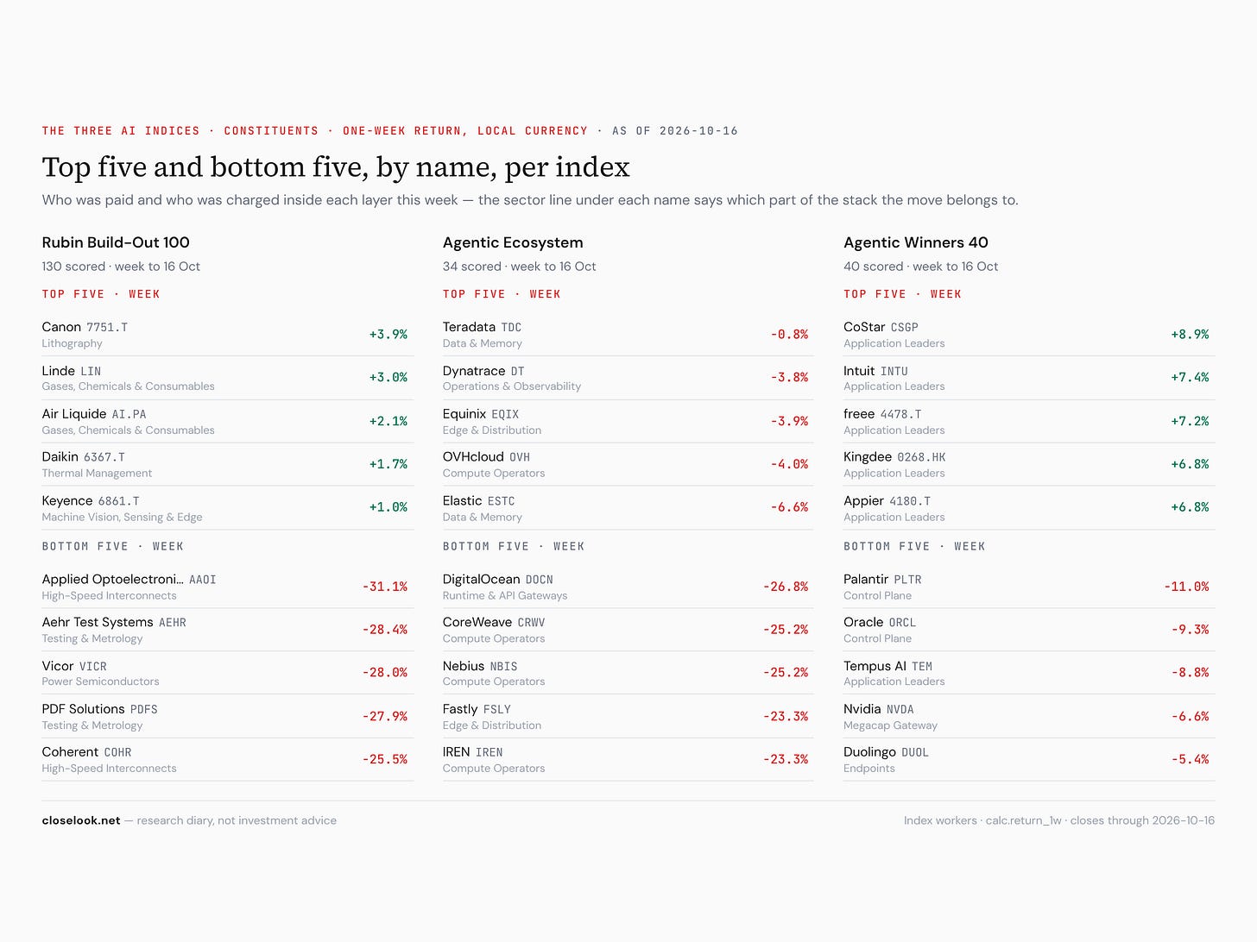Click Linde LIN in Rubin top five
Image resolution: width=1257 pixels, height=942 pixels.
pos(72,371)
